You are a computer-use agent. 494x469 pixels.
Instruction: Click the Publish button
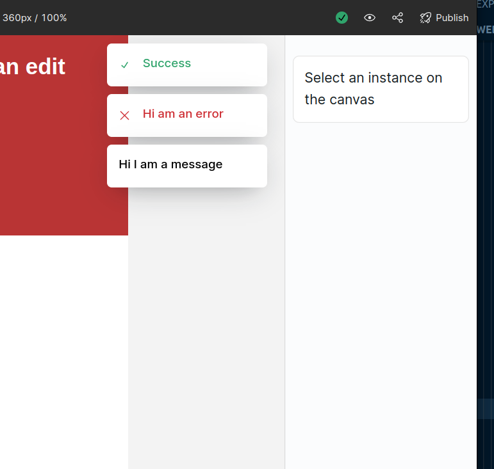click(x=444, y=18)
